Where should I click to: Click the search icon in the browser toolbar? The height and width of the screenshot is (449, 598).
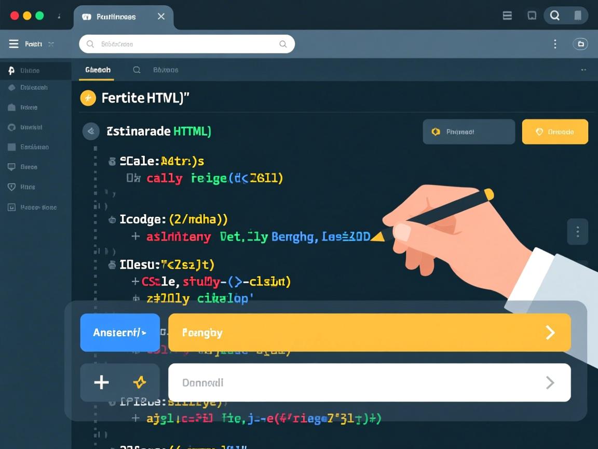(x=555, y=16)
